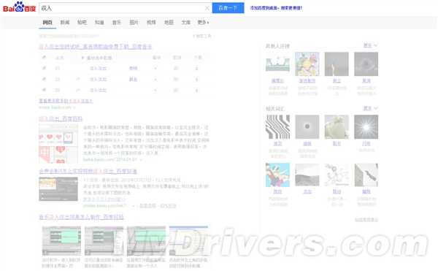Expand the first sidebar section with 展开
Screen dimensions: 438x271
[370, 45]
